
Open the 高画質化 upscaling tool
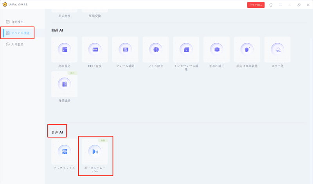coord(65,50)
